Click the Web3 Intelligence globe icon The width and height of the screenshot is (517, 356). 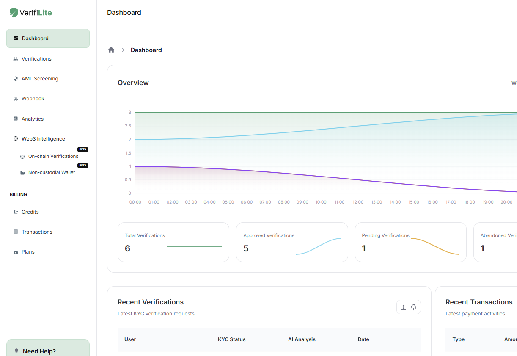[16, 139]
